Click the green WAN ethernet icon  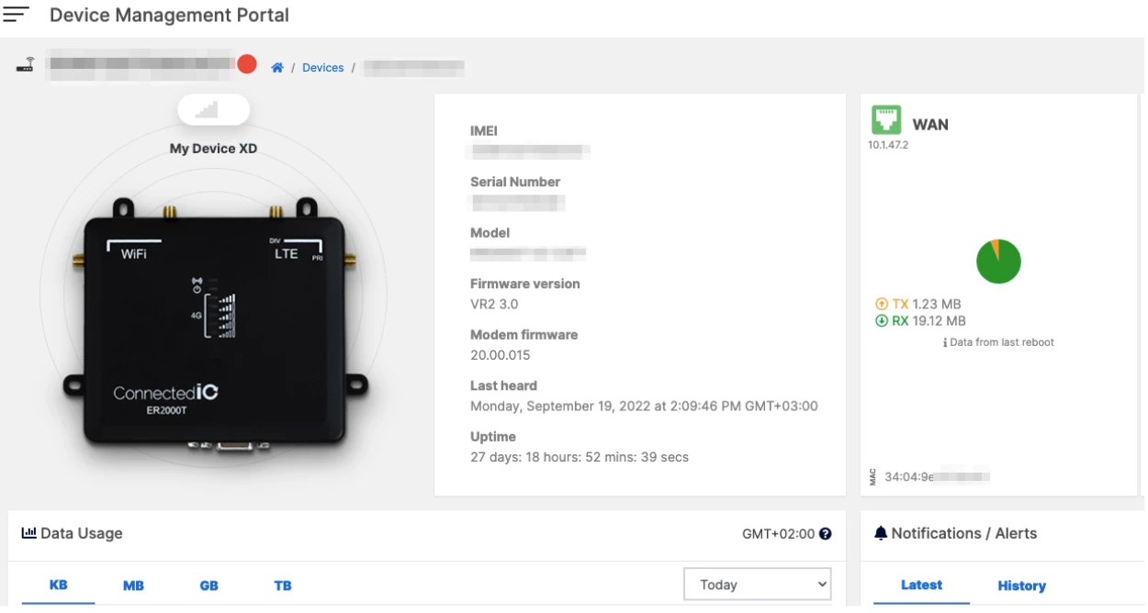point(886,121)
